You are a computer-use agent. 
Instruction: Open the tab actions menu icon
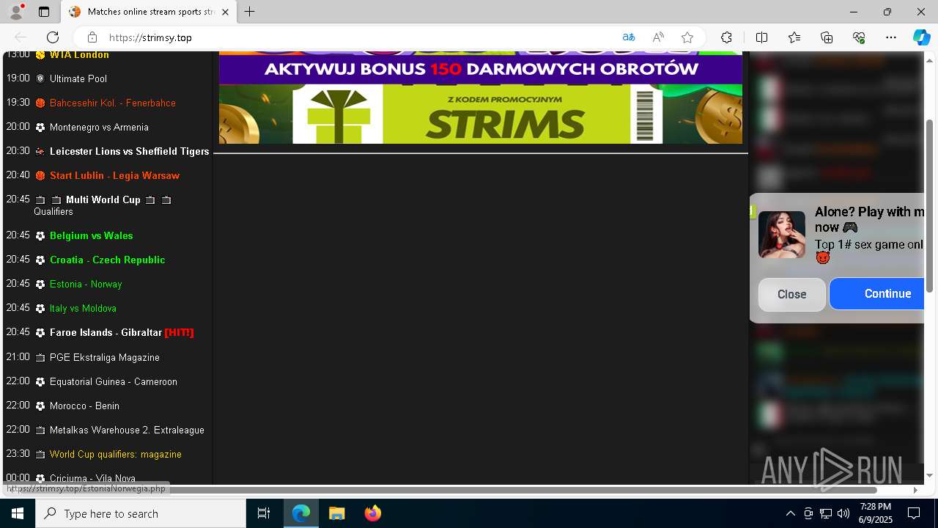44,12
